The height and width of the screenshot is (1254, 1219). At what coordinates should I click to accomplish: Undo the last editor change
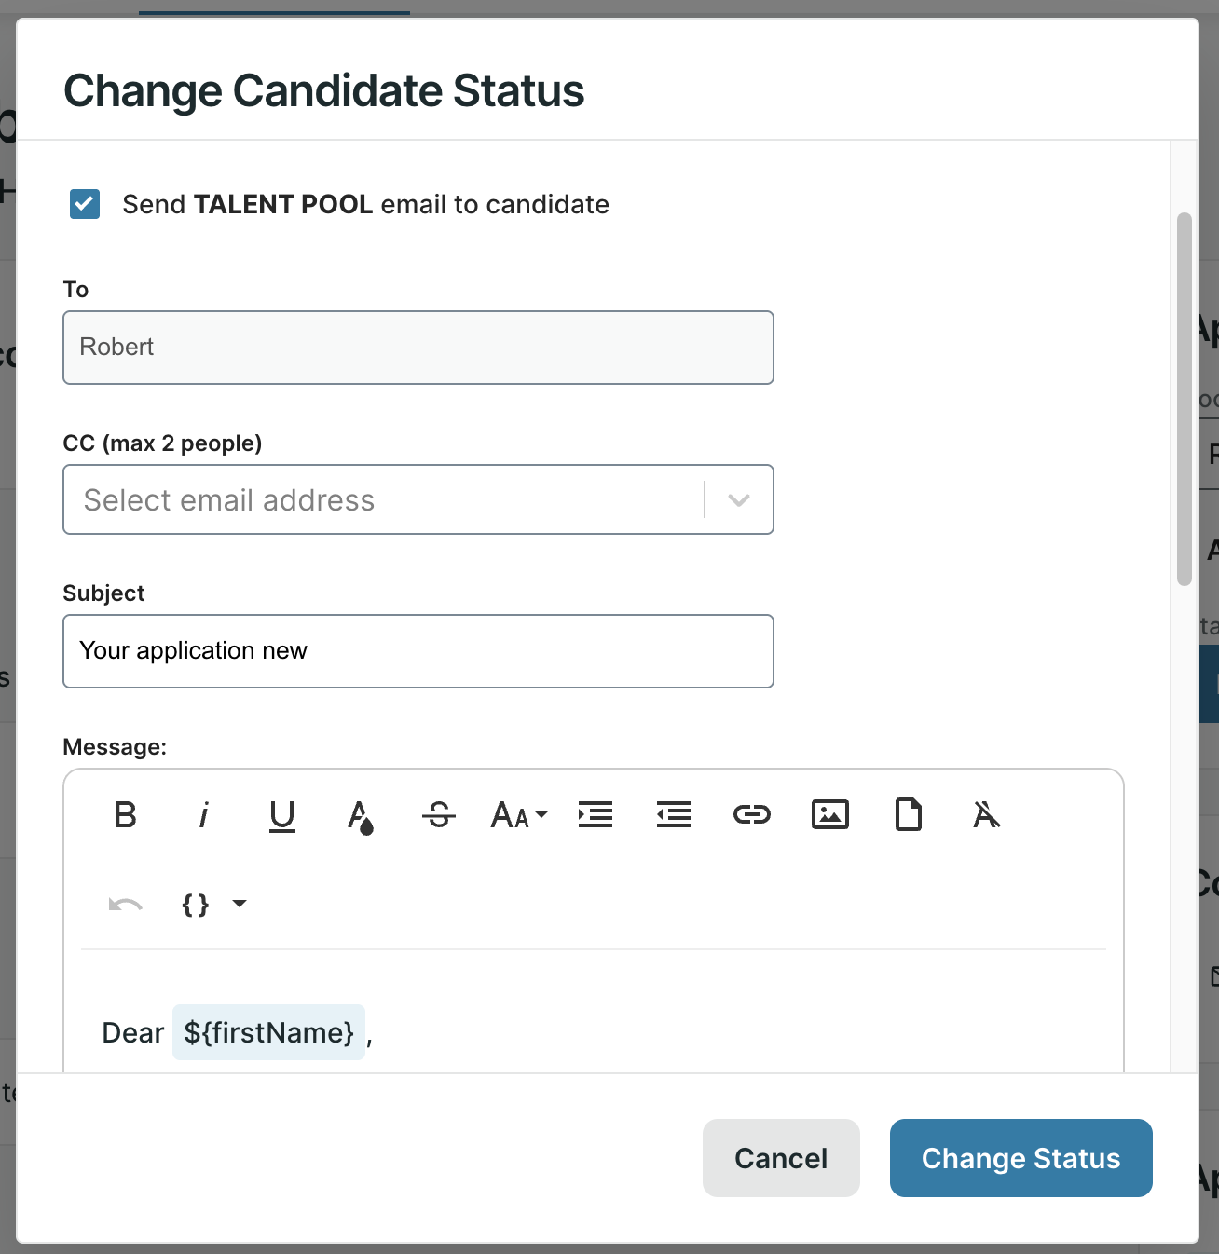click(x=126, y=905)
